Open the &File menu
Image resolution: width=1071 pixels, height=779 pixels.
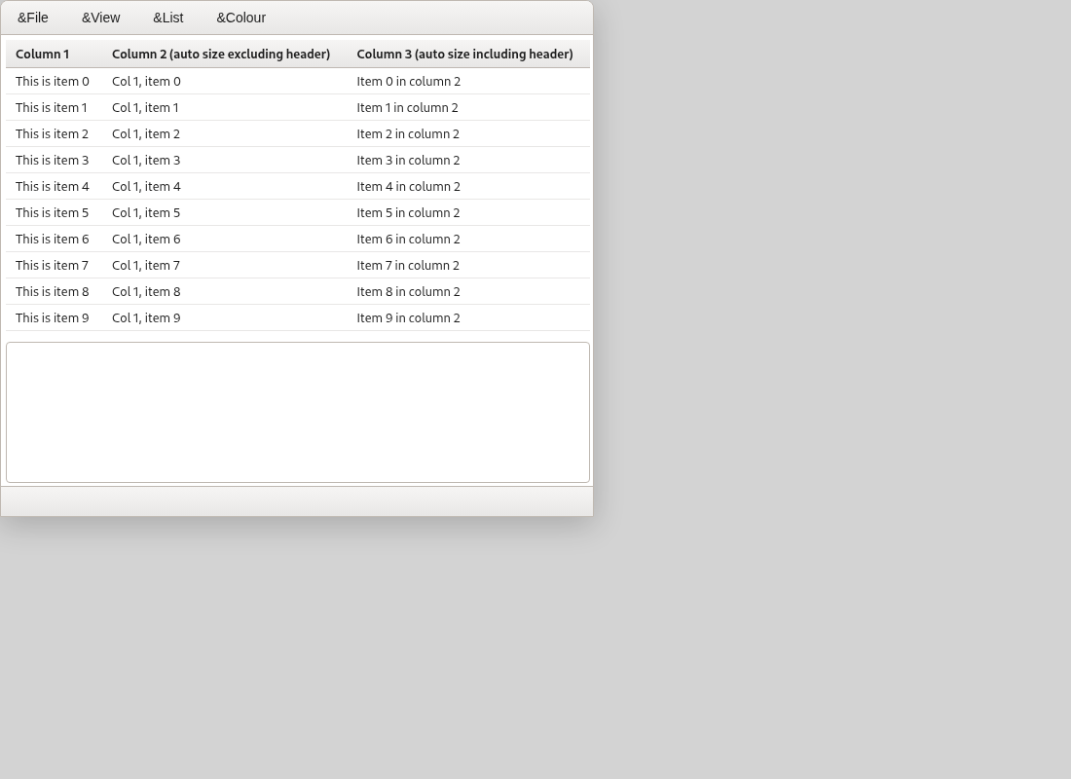pos(33,18)
